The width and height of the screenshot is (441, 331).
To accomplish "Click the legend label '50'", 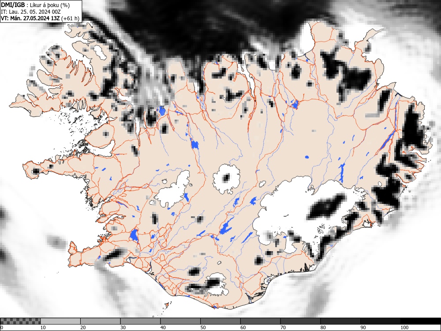I will tap(203, 327).
